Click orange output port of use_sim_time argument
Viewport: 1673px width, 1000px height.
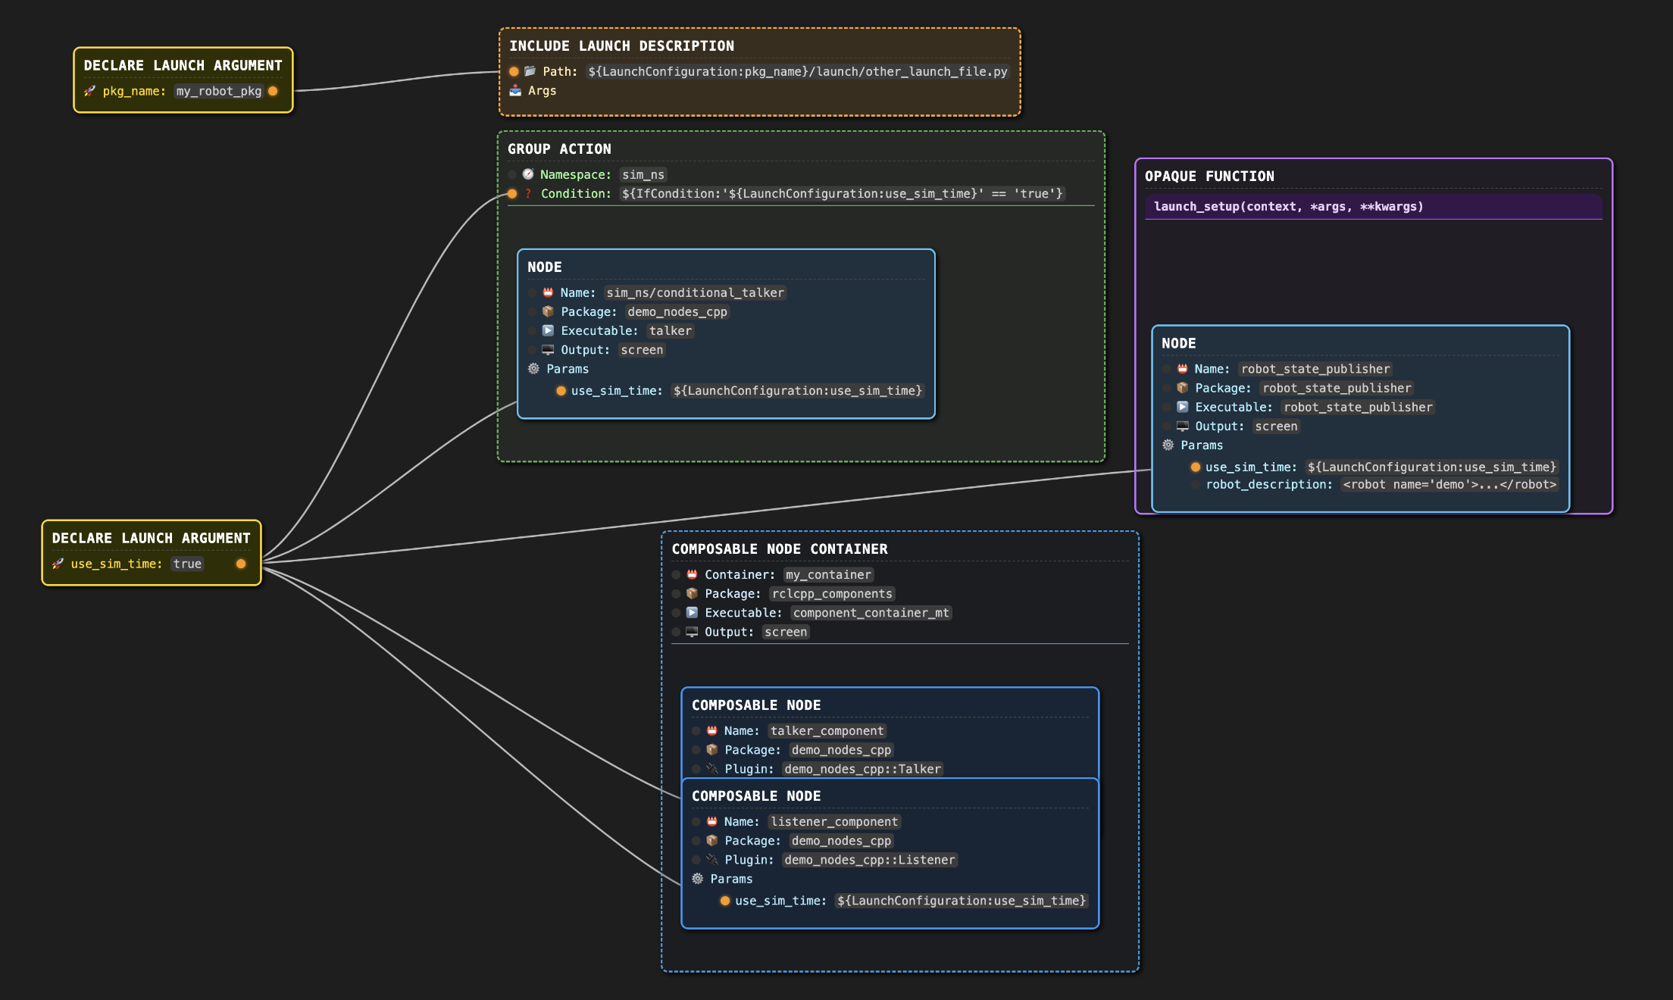[241, 564]
